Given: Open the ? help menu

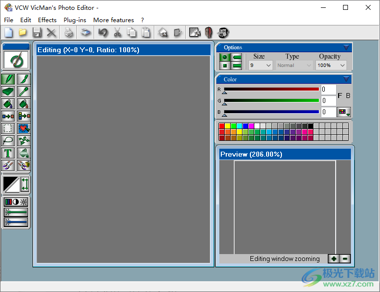Looking at the screenshot, I should [x=142, y=20].
